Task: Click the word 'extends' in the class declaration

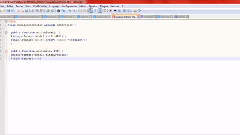Action: point(49,25)
